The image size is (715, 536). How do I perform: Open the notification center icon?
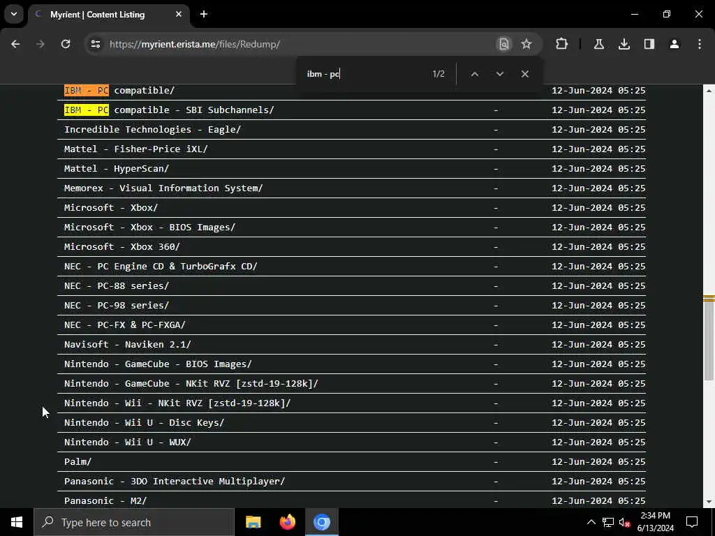[x=692, y=522]
